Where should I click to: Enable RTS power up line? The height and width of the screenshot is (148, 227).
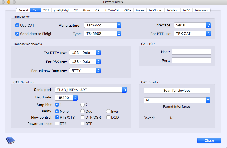tap(57, 124)
